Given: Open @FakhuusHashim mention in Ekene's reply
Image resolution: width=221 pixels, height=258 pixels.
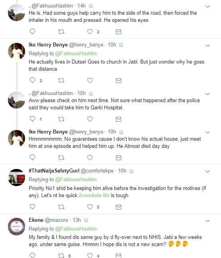Looking at the screenshot, I should pyautogui.click(x=76, y=229).
